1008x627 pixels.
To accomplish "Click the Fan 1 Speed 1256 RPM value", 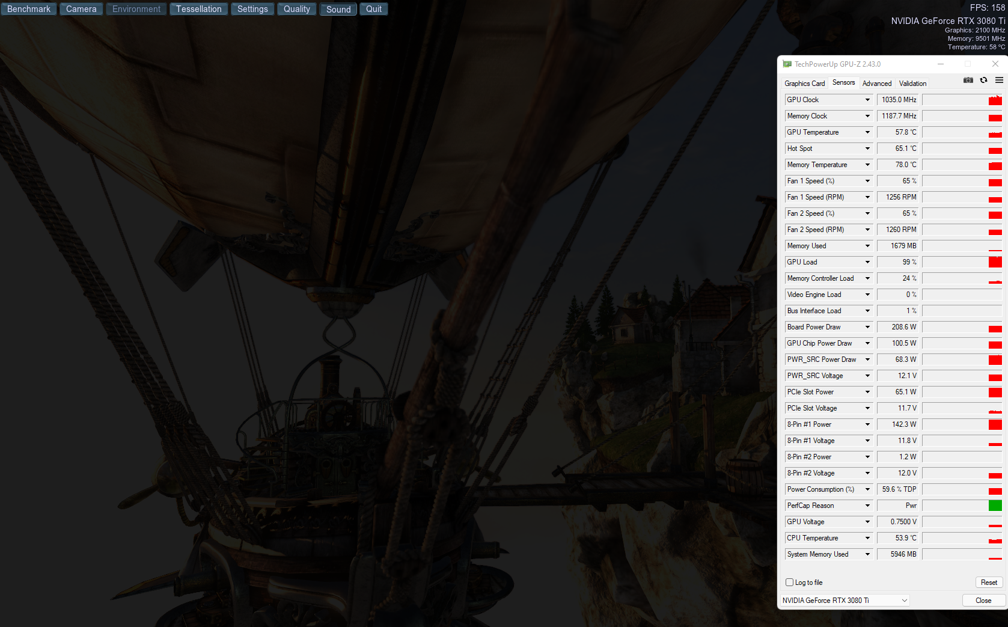I will (x=899, y=197).
